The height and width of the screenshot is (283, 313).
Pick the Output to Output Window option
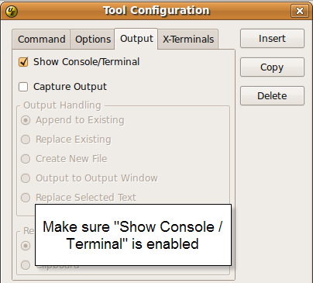(x=26, y=178)
